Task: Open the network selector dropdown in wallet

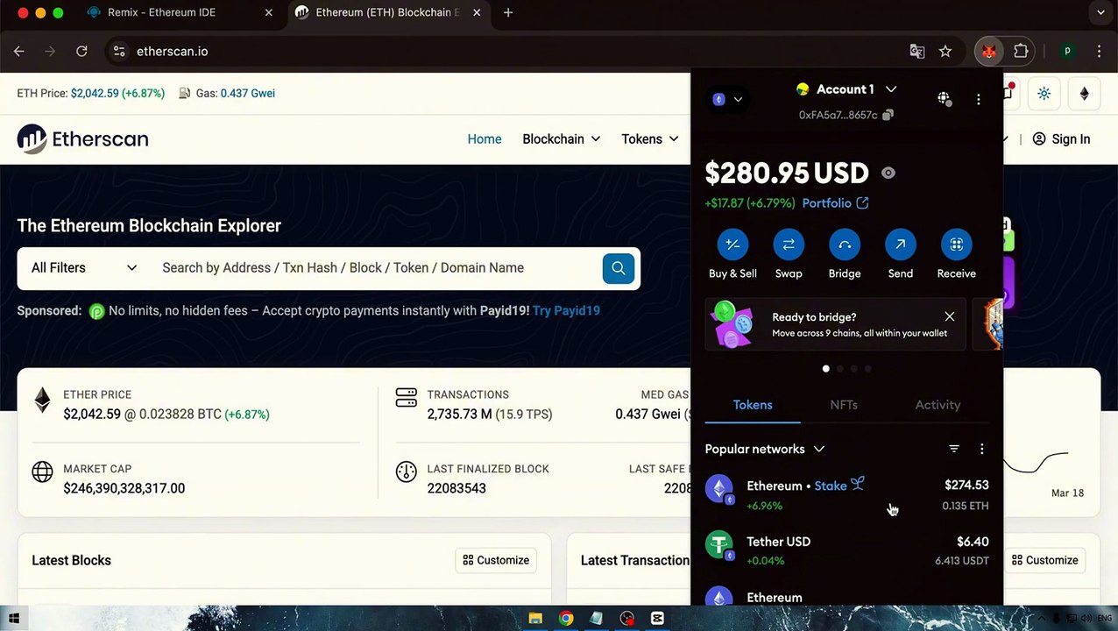Action: (728, 99)
